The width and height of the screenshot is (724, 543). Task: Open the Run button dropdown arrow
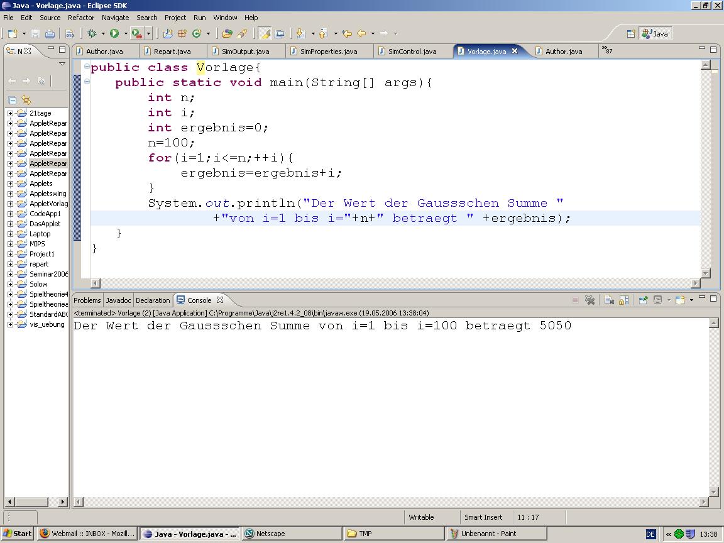click(x=125, y=33)
